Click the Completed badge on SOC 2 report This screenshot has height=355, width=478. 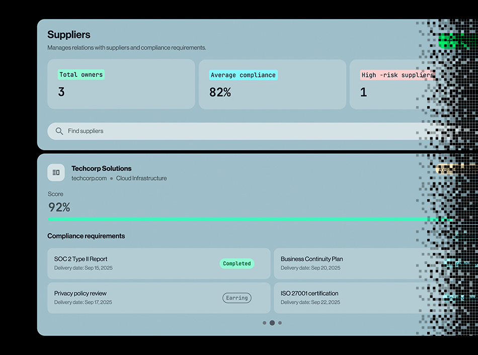[x=237, y=263]
